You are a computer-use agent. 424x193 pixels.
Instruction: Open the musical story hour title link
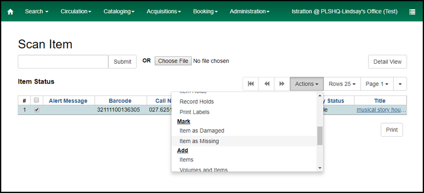[x=381, y=110]
